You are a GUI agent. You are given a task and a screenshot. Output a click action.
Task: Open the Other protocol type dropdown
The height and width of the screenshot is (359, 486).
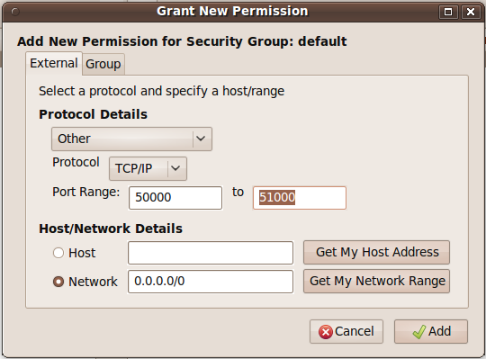(x=131, y=139)
